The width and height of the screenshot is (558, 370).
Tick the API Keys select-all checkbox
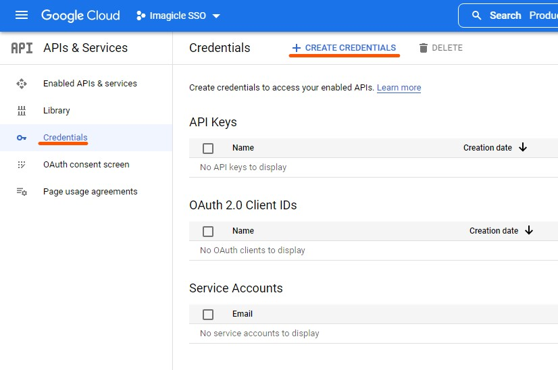click(208, 148)
